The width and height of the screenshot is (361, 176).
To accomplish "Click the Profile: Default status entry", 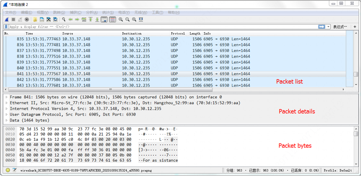I will [x=338, y=170].
